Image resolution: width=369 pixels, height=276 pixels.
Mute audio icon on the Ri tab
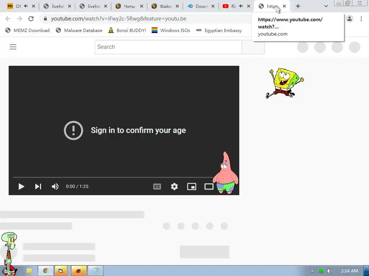click(241, 6)
